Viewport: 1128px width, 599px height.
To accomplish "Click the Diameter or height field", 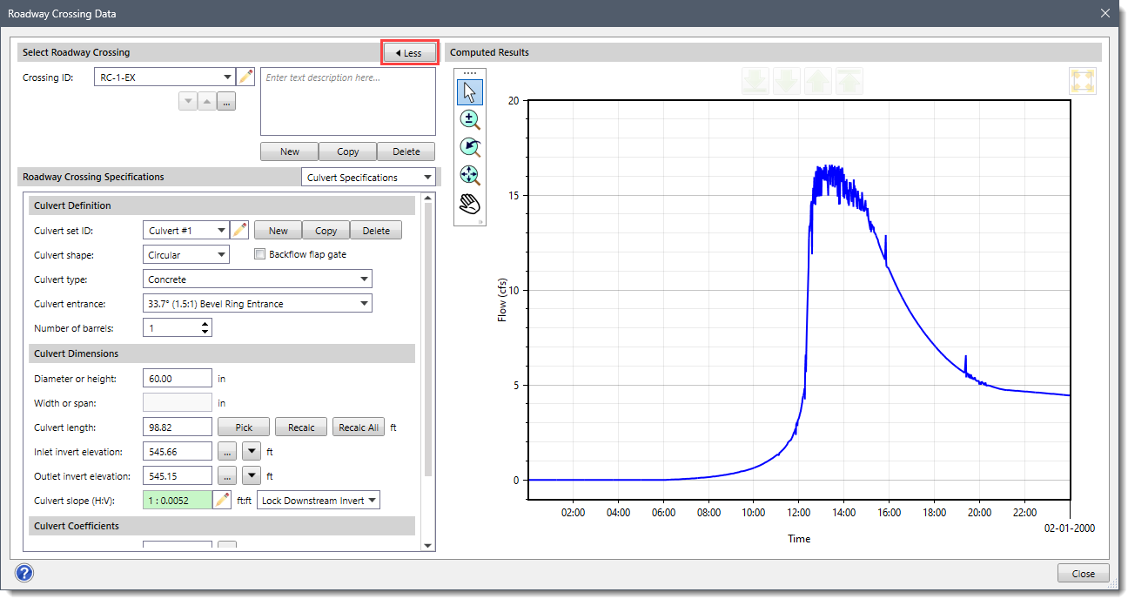I will pyautogui.click(x=178, y=379).
